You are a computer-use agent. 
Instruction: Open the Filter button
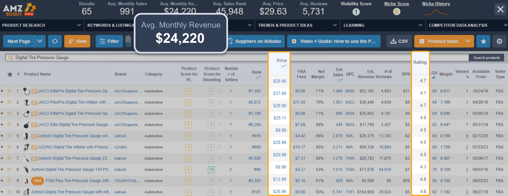109,41
